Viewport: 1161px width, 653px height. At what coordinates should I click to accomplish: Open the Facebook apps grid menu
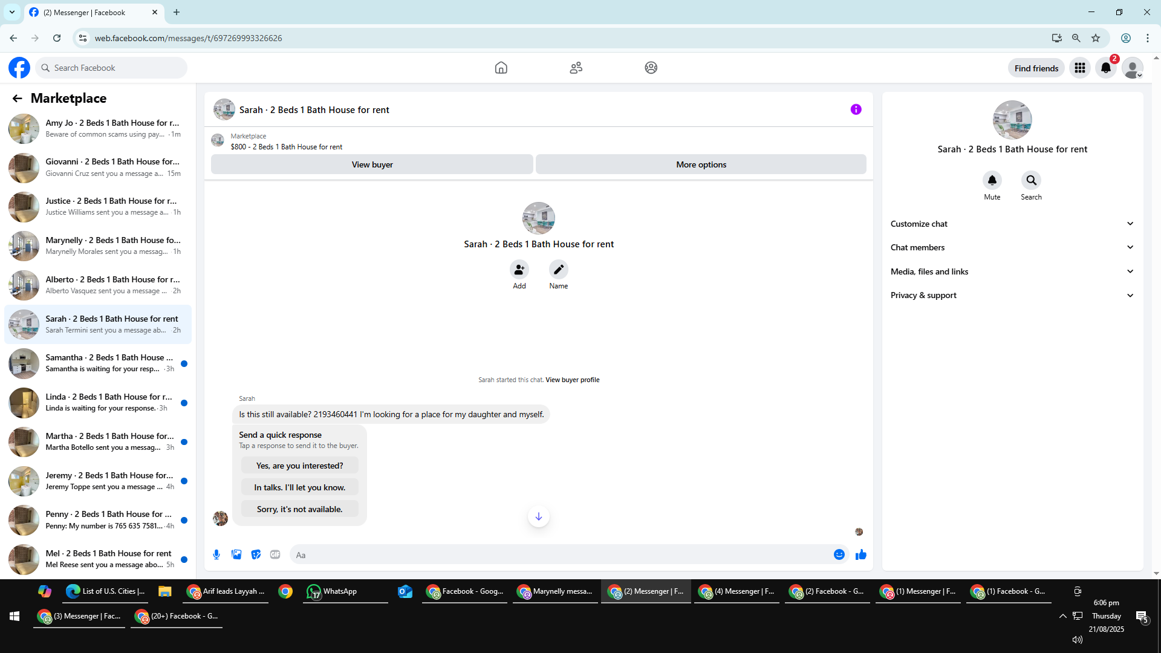click(1079, 68)
